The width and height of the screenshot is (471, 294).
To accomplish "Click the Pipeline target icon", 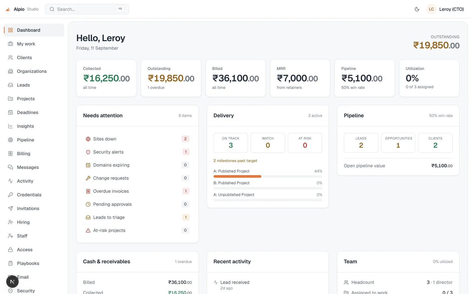I will pos(11,140).
